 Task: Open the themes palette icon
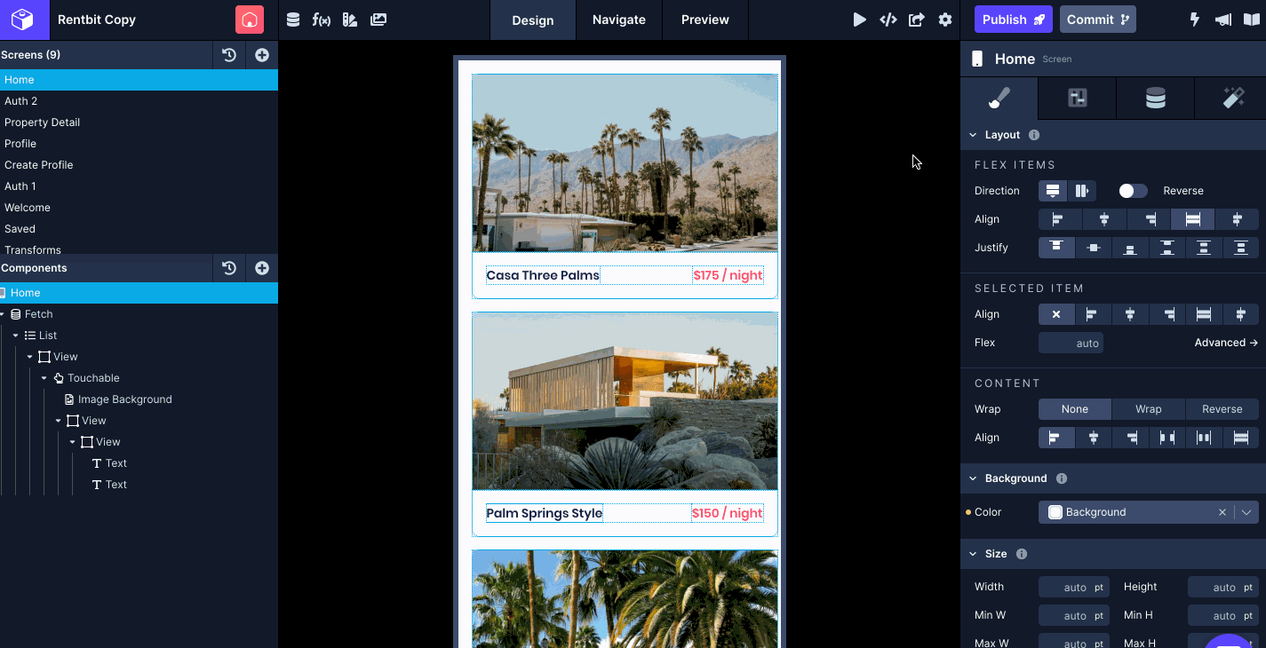click(x=350, y=20)
